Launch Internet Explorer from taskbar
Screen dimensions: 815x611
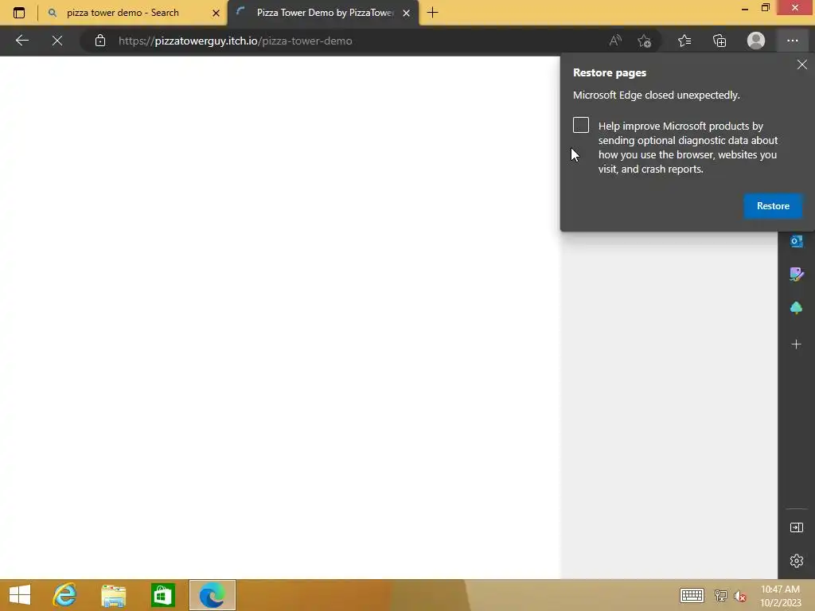click(65, 595)
